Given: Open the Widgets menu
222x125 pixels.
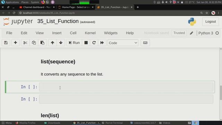Looking at the screenshot, I should pyautogui.click(x=111, y=33).
